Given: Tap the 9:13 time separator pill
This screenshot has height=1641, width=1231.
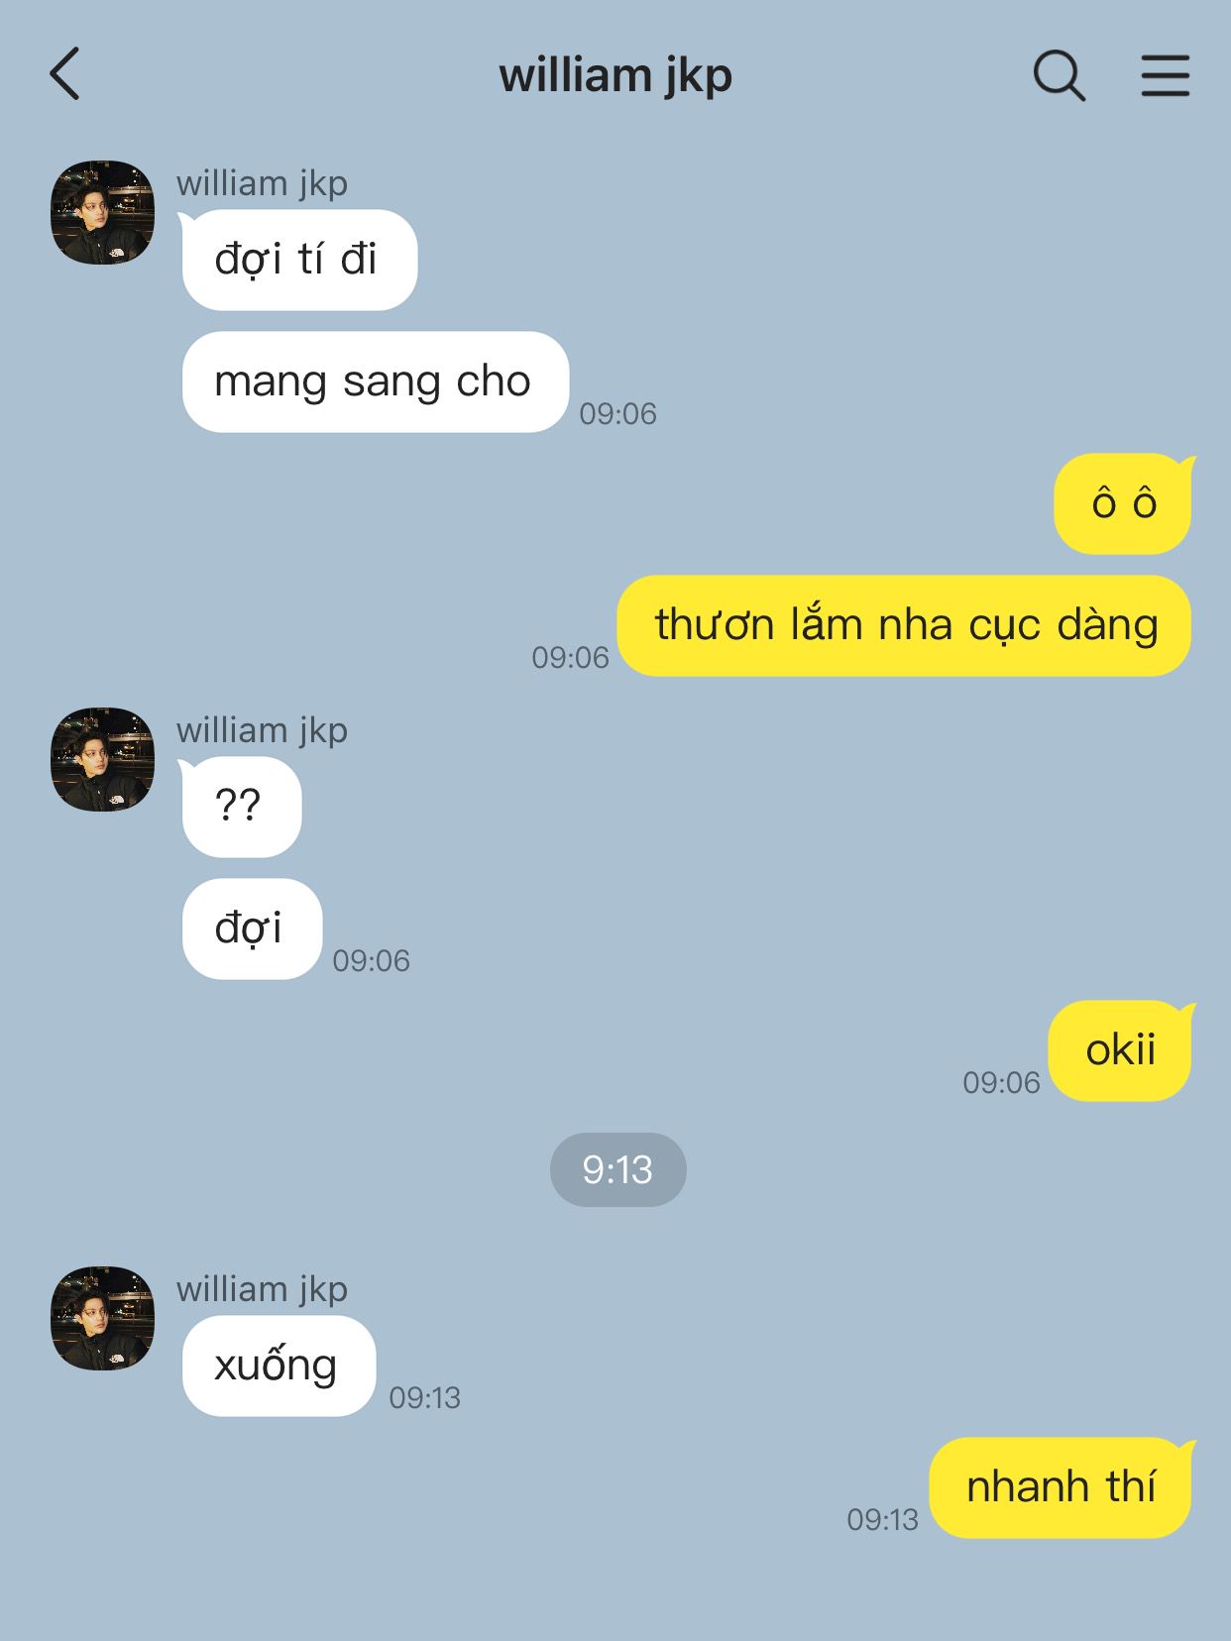Looking at the screenshot, I should 617,1169.
